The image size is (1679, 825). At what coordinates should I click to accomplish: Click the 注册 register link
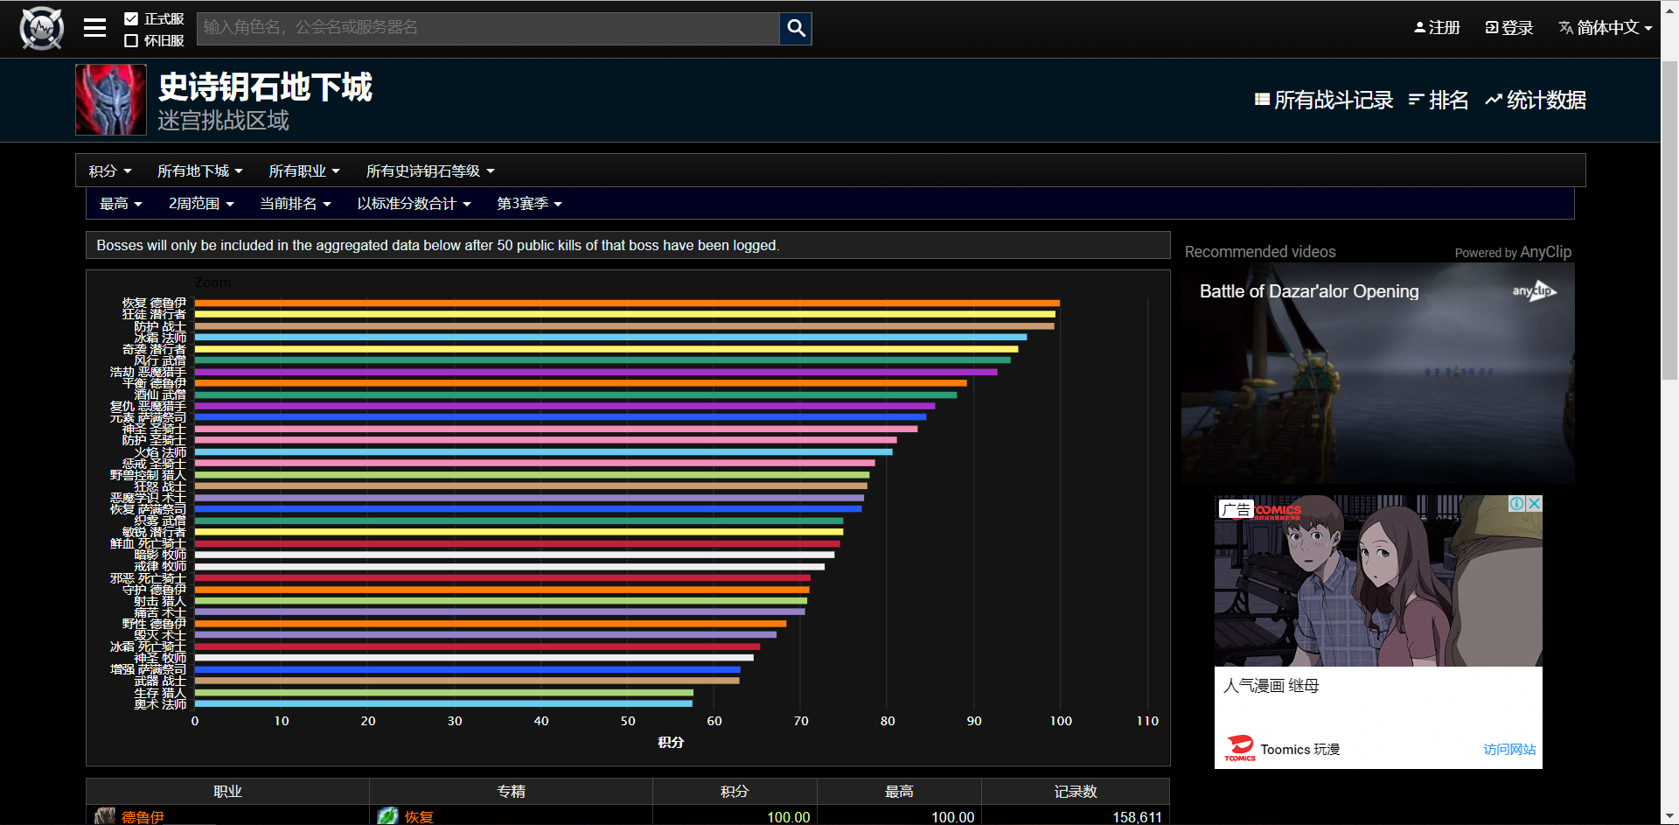1437,28
